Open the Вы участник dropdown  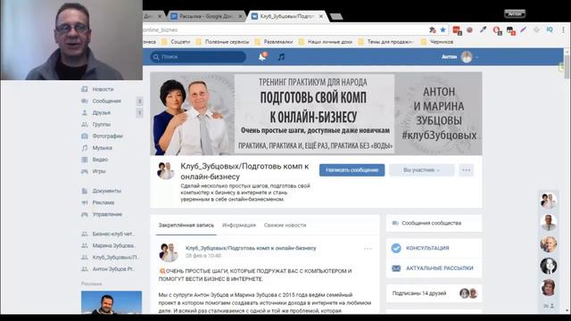(x=421, y=170)
